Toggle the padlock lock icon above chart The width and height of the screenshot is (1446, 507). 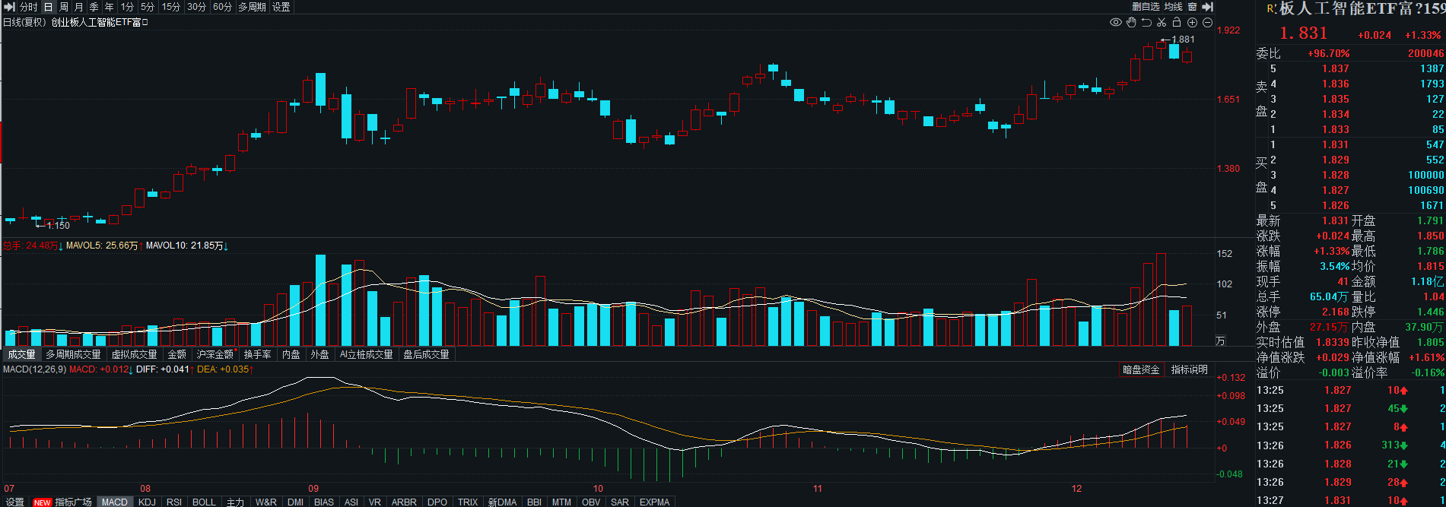[x=1177, y=22]
